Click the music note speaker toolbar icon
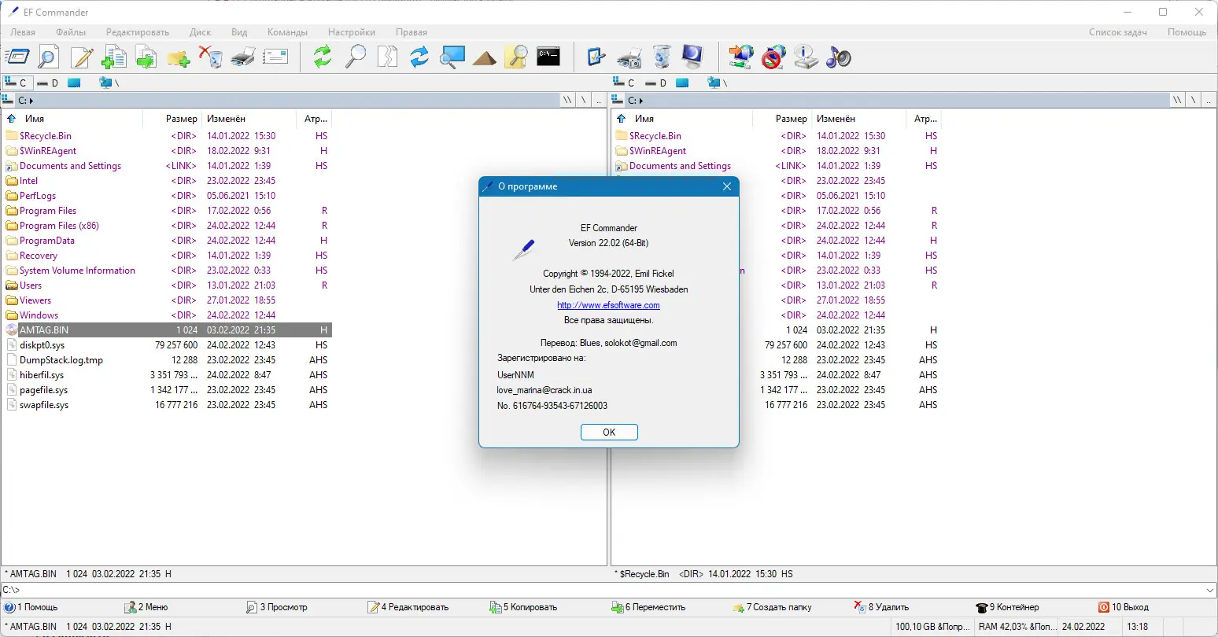Viewport: 1218px width, 637px height. tap(838, 57)
